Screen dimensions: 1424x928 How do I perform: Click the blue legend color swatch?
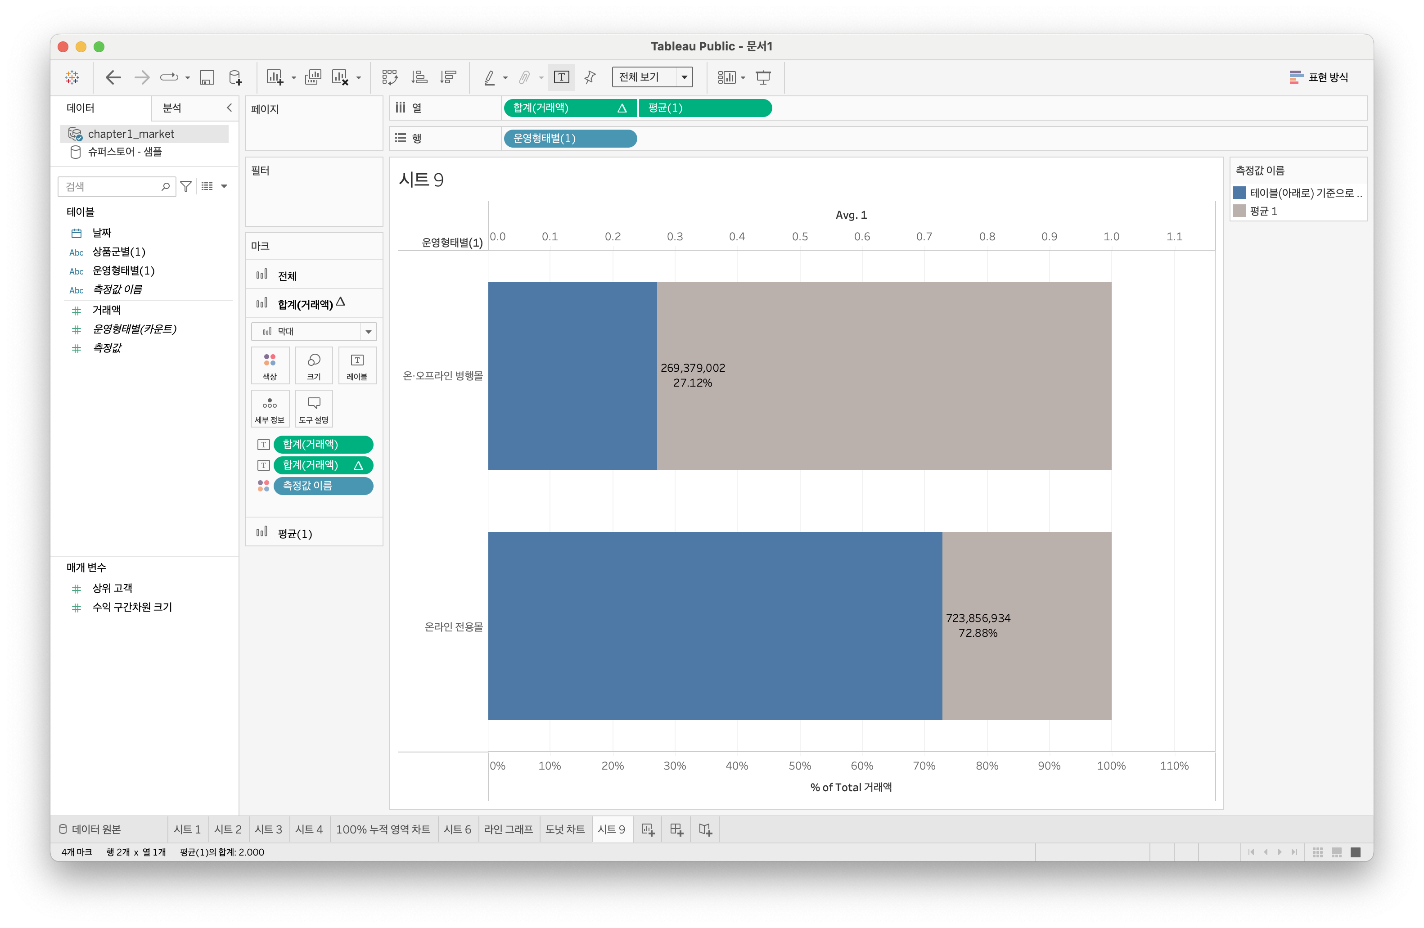click(1240, 193)
